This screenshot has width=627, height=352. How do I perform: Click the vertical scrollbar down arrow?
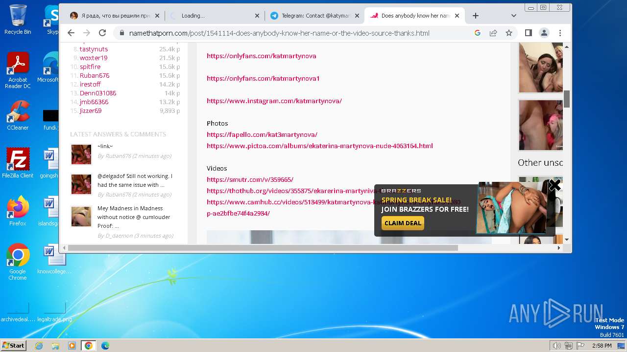[567, 240]
